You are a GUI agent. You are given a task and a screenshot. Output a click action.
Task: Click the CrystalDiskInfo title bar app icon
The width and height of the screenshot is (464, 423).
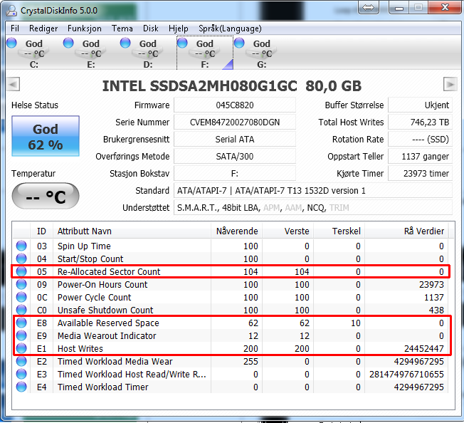[12, 11]
